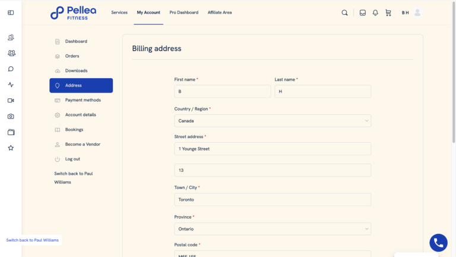Open the Country / Region dropdown
Image resolution: width=456 pixels, height=257 pixels.
pos(273,121)
